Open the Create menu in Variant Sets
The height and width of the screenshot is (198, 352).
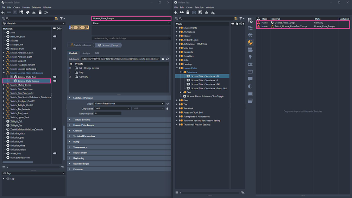pos(189,7)
